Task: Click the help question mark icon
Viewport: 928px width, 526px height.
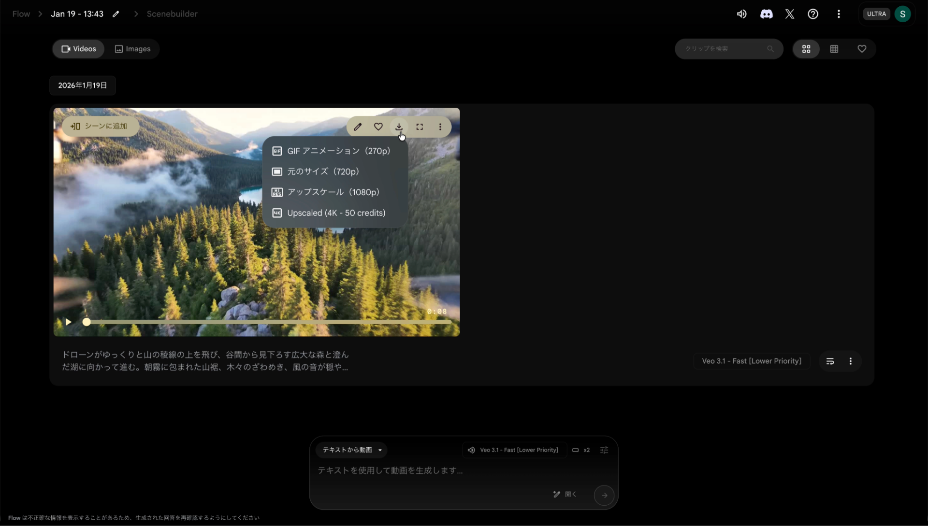Action: point(813,14)
